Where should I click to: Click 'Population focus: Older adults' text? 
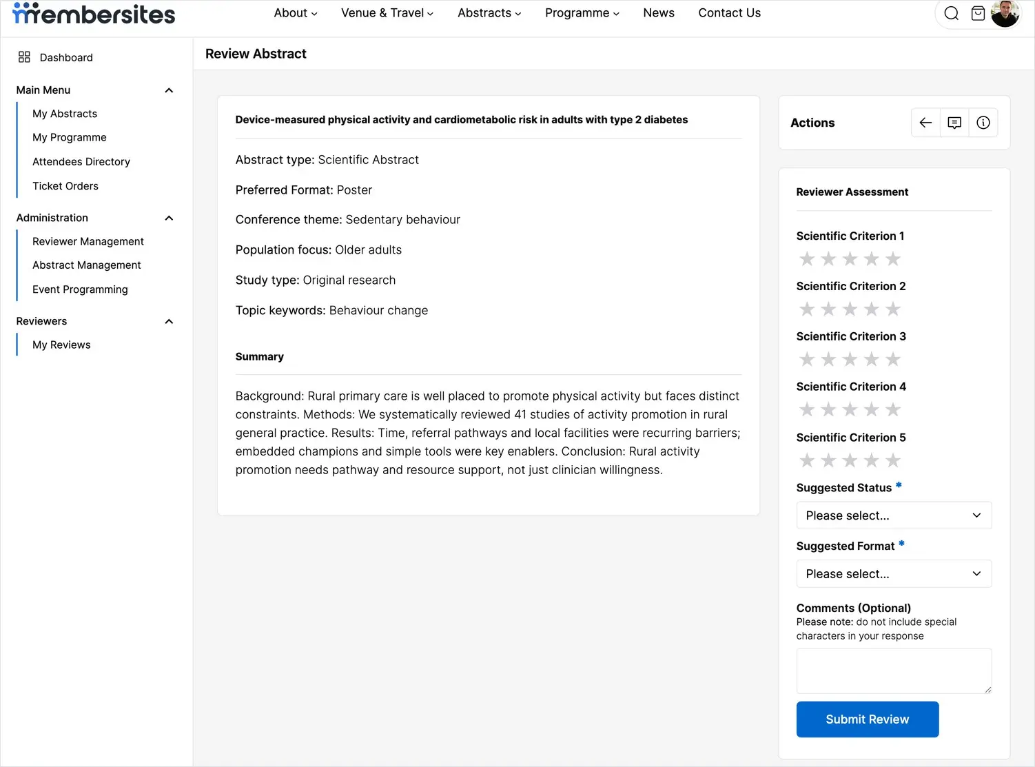coord(318,250)
